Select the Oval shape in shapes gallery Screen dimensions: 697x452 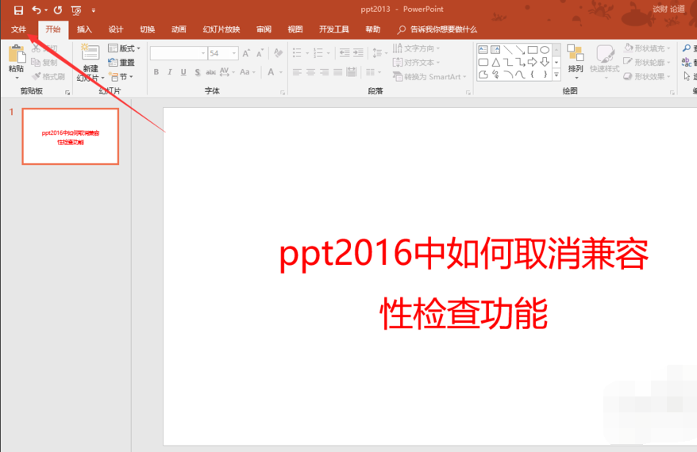(545, 50)
